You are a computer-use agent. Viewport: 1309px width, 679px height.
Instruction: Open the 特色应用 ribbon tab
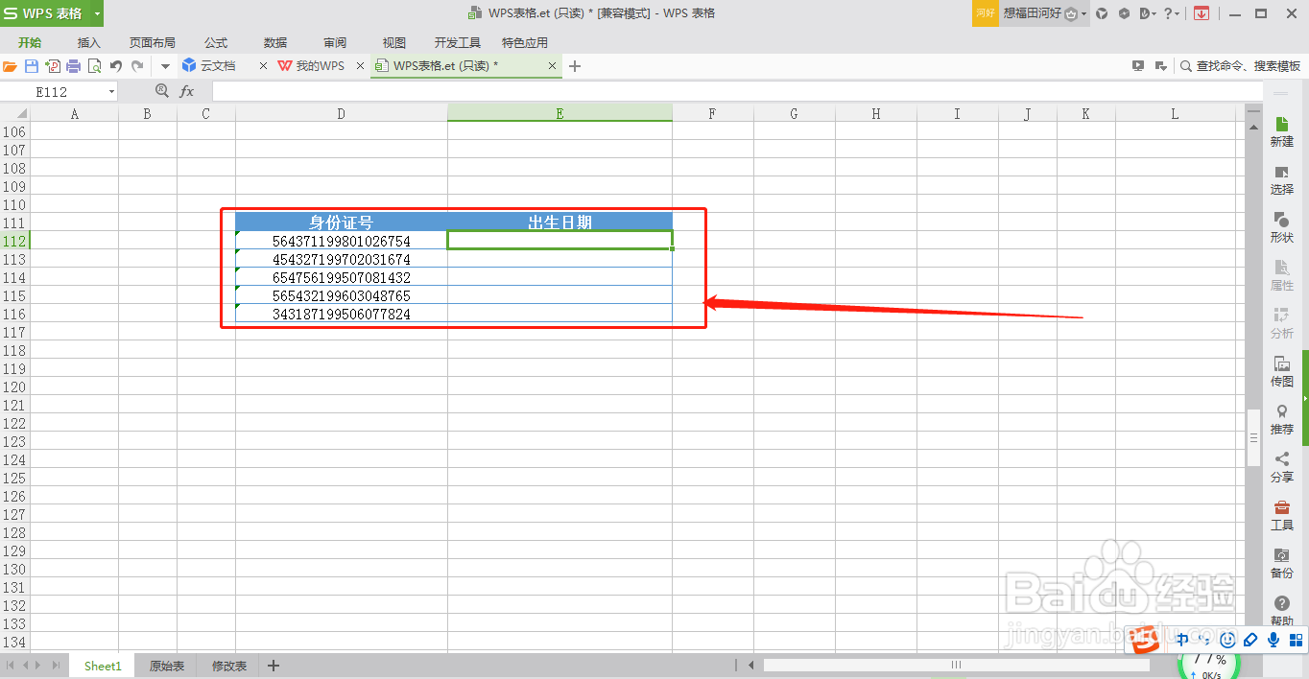pos(525,42)
